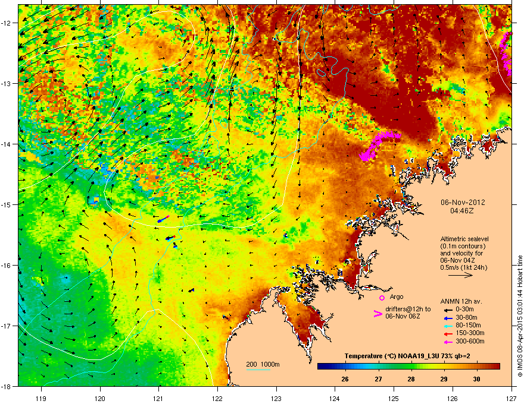Click the '06-Nov-2012' date label
Screen dimensions: 524x404
(463, 203)
